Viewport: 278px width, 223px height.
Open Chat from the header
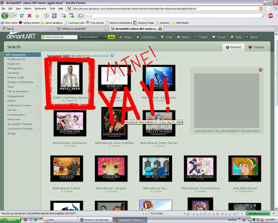pyautogui.click(x=166, y=37)
